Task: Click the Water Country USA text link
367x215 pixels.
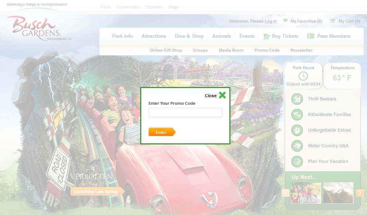Action: [328, 146]
